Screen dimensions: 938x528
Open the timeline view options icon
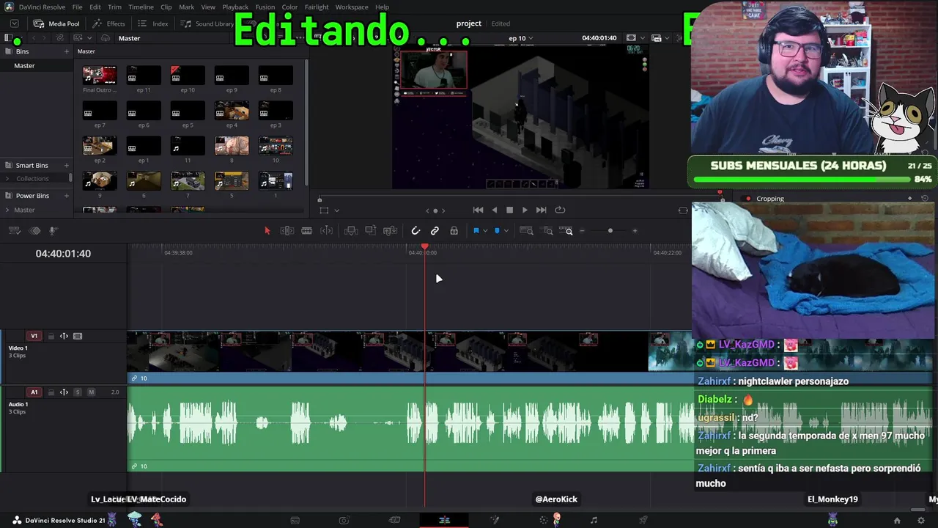pos(15,231)
